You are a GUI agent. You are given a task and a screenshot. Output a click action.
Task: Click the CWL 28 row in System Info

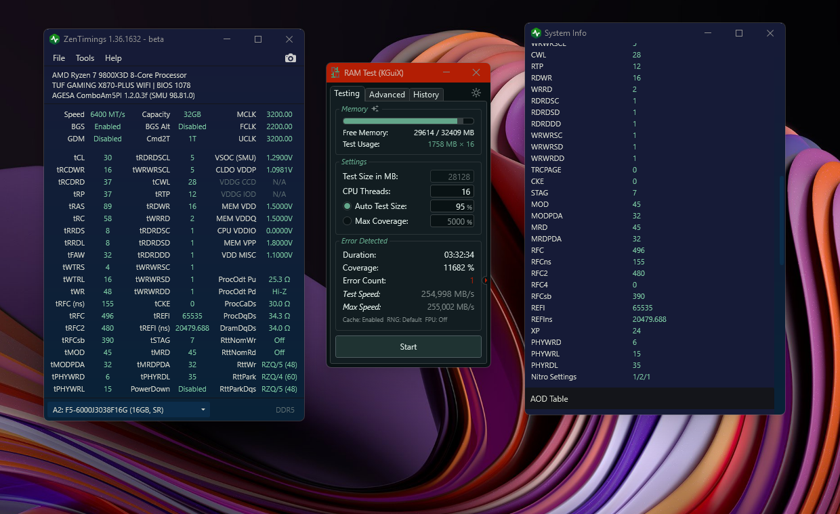point(650,55)
